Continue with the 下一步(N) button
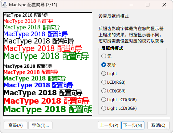Image resolution: width=173 pixels, height=133 pixels. [133, 125]
